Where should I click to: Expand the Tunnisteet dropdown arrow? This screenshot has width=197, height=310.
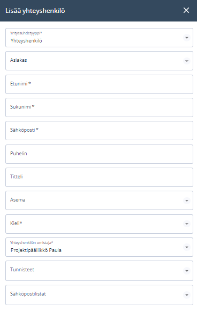click(187, 271)
